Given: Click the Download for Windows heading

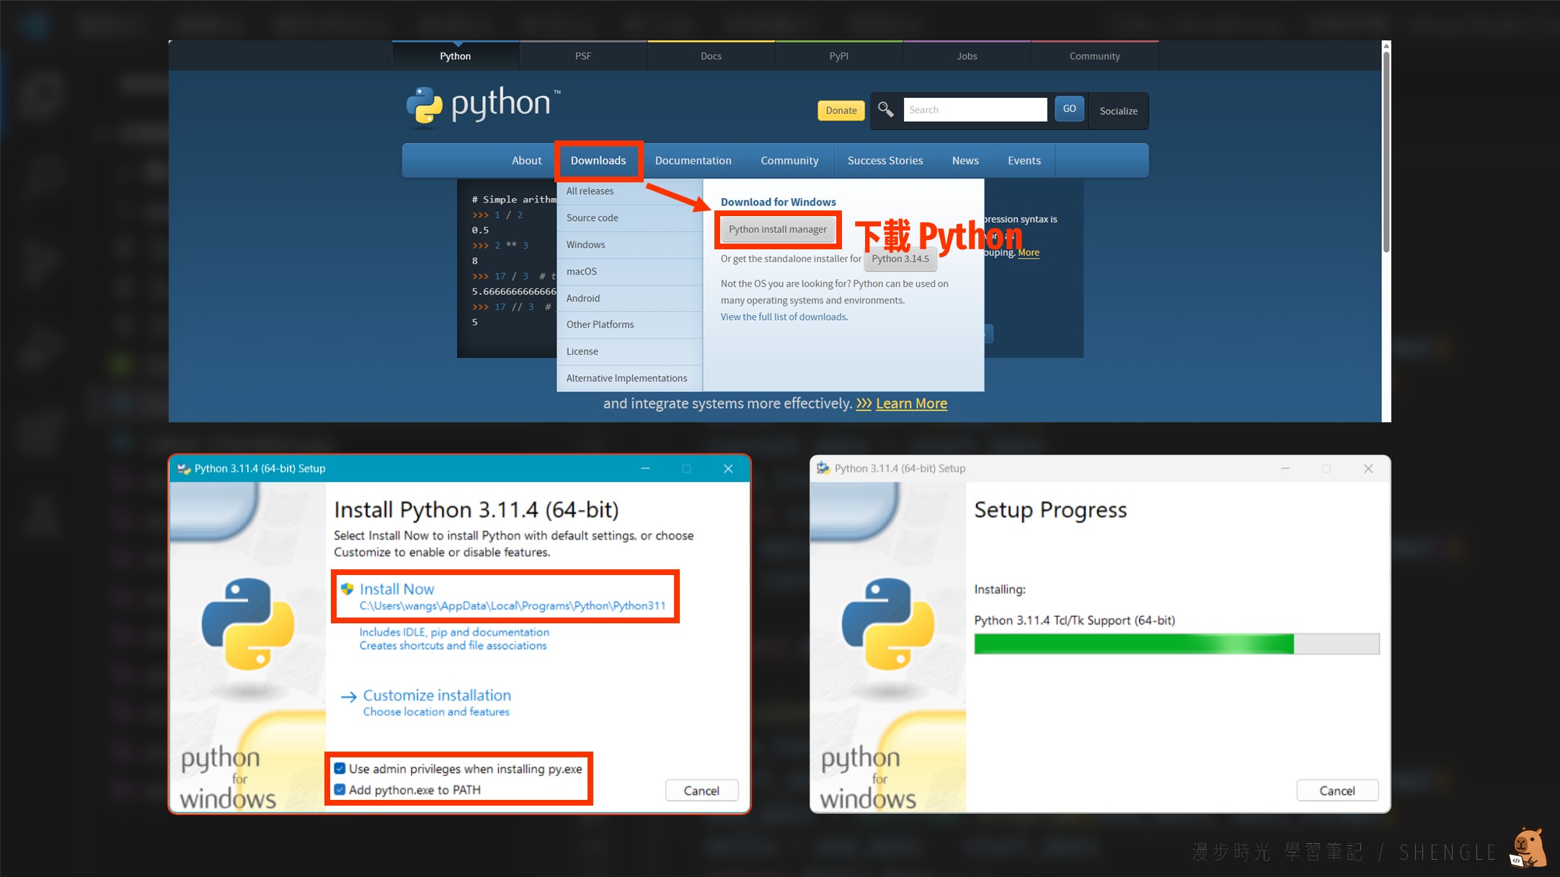Looking at the screenshot, I should click(x=779, y=202).
